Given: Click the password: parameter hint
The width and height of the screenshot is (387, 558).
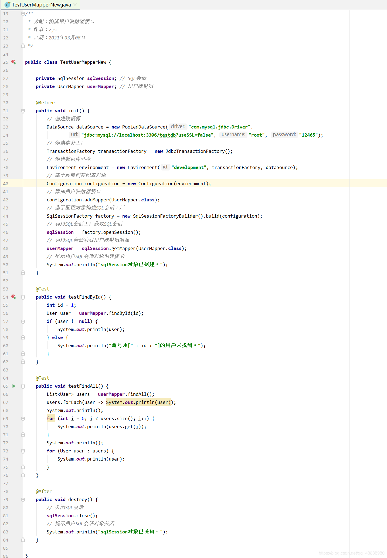Looking at the screenshot, I should tap(284, 134).
